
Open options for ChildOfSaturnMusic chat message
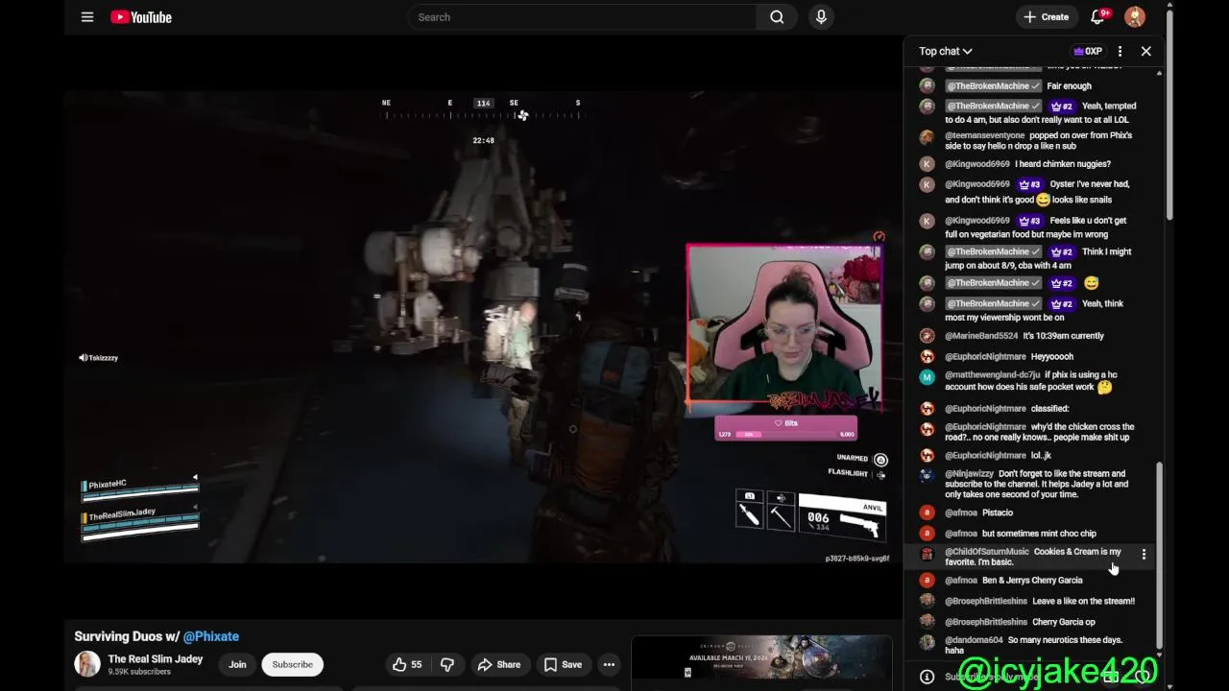click(x=1144, y=555)
